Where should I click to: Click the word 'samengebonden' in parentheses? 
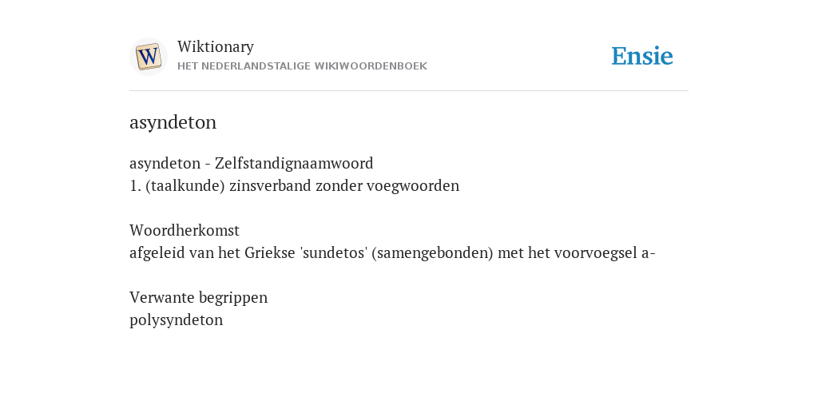(432, 253)
